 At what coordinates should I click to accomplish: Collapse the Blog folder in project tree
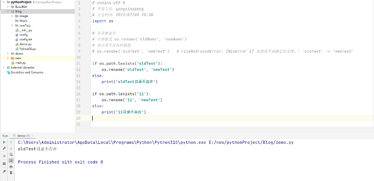(x=8, y=11)
